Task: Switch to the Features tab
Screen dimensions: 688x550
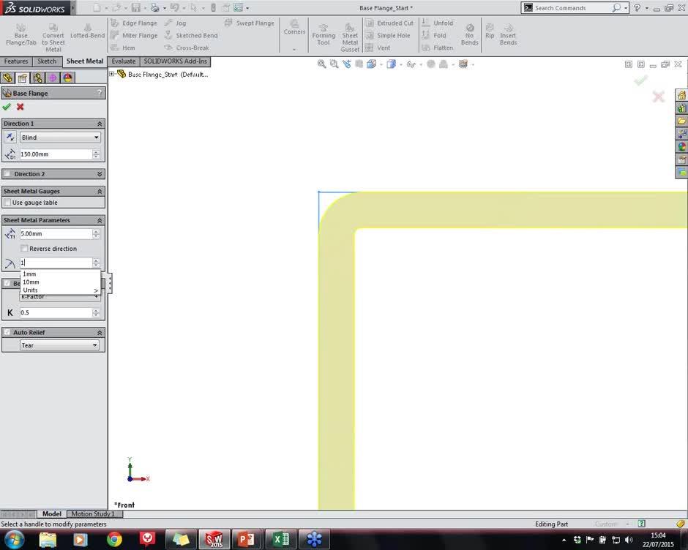Action: point(15,61)
